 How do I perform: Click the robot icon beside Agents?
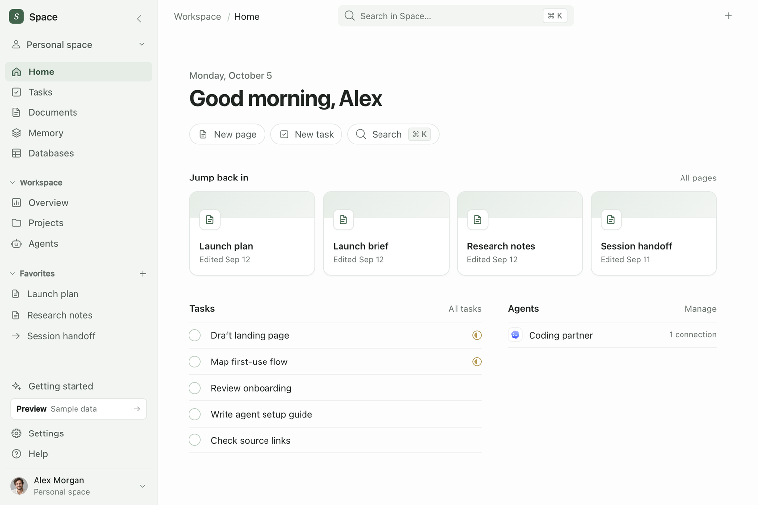click(16, 244)
